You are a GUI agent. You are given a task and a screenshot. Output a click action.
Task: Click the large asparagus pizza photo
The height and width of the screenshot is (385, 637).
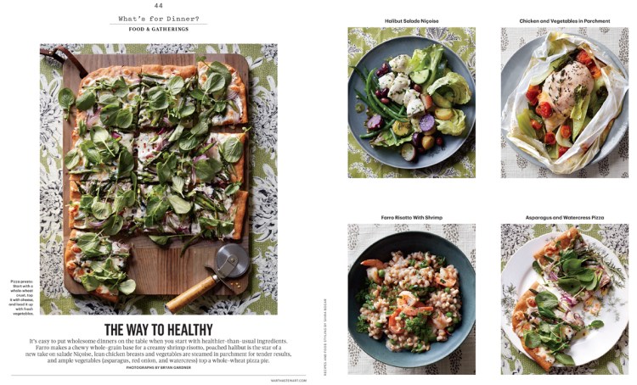point(159,179)
